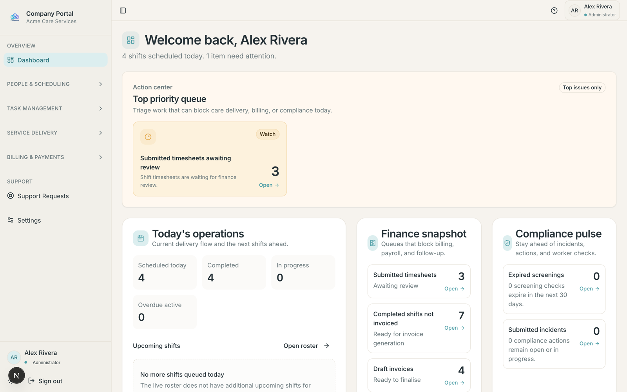Click the Support Requests lifebuoy icon
This screenshot has width=627, height=392.
click(x=11, y=196)
